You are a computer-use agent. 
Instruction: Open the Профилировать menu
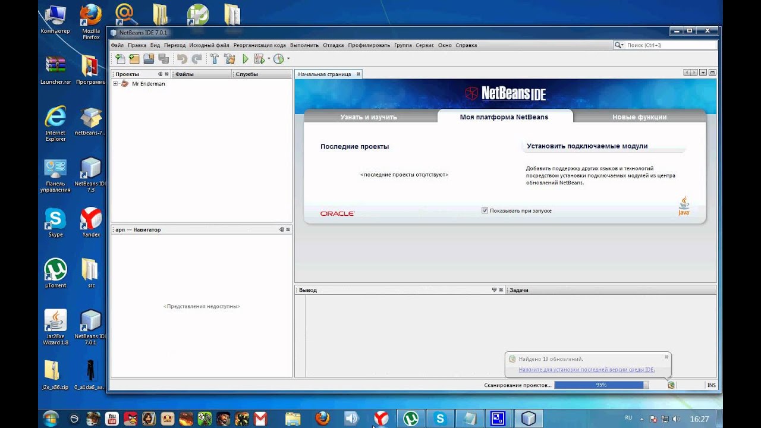click(369, 45)
